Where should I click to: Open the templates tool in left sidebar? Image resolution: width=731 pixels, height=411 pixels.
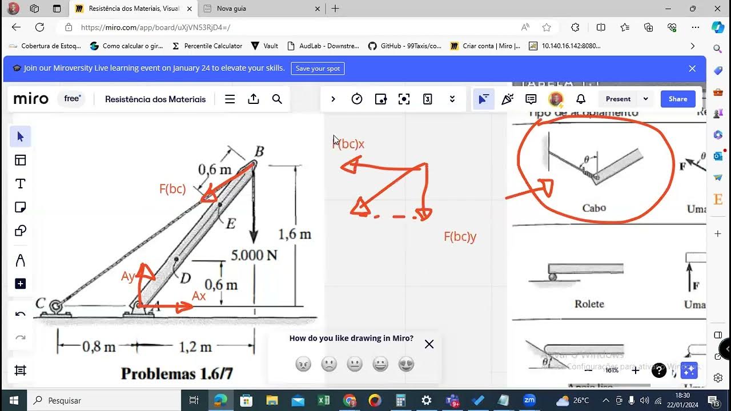pyautogui.click(x=21, y=160)
